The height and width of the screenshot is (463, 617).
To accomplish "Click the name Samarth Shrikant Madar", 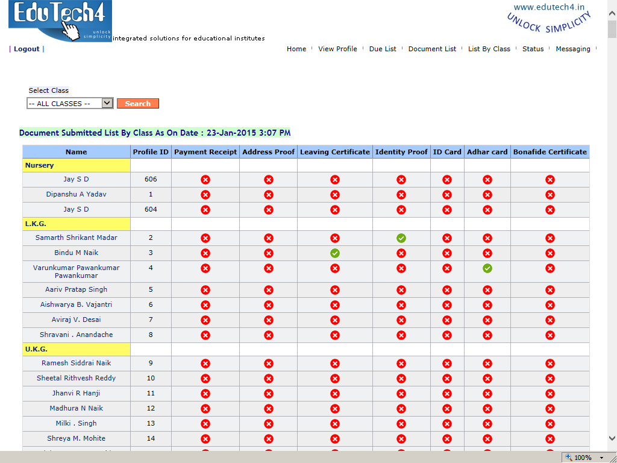I will pos(77,238).
